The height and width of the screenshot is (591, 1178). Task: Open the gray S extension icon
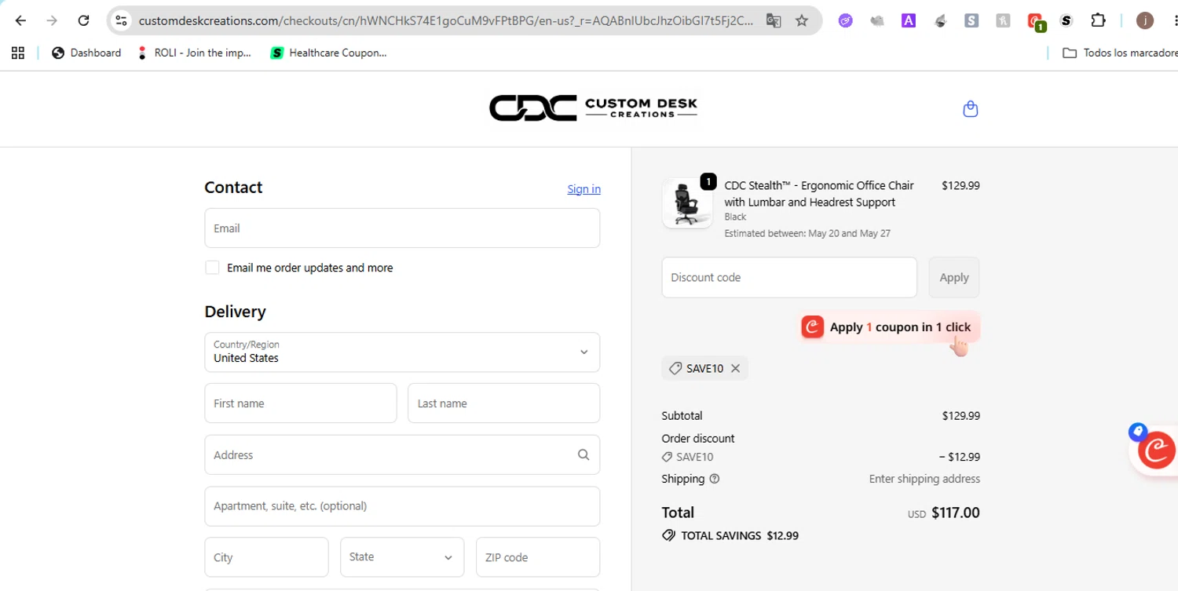pos(971,21)
